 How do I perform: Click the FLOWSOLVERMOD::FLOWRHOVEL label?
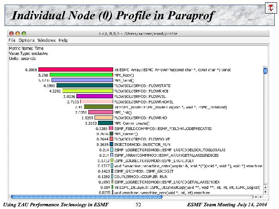click(x=144, y=102)
